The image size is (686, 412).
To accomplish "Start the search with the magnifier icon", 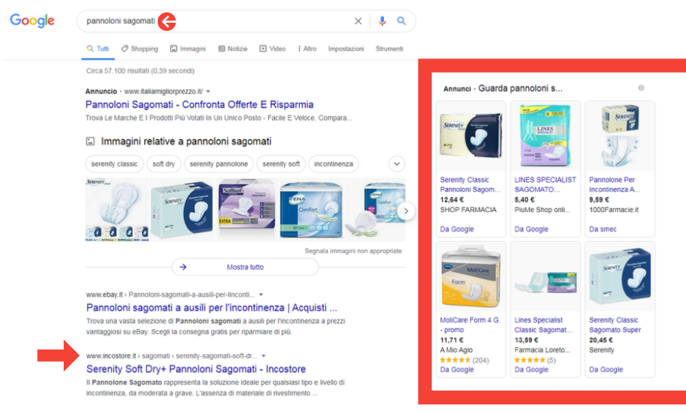I will tap(402, 21).
